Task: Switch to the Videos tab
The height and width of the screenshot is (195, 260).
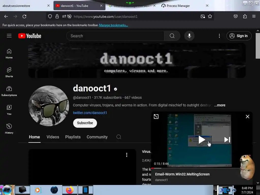Action: [53, 137]
